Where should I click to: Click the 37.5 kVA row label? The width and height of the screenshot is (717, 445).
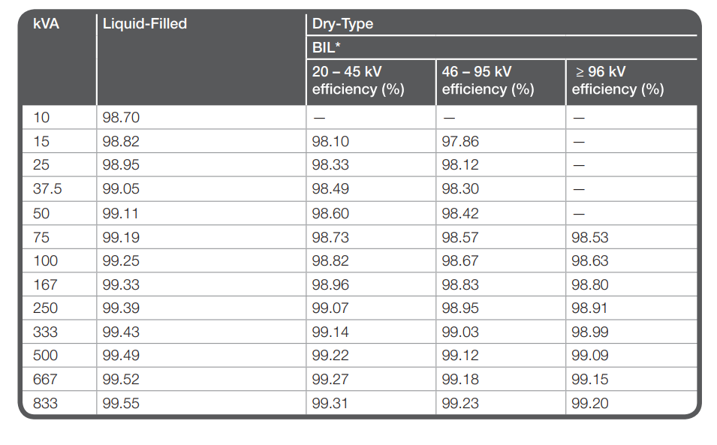pos(47,188)
